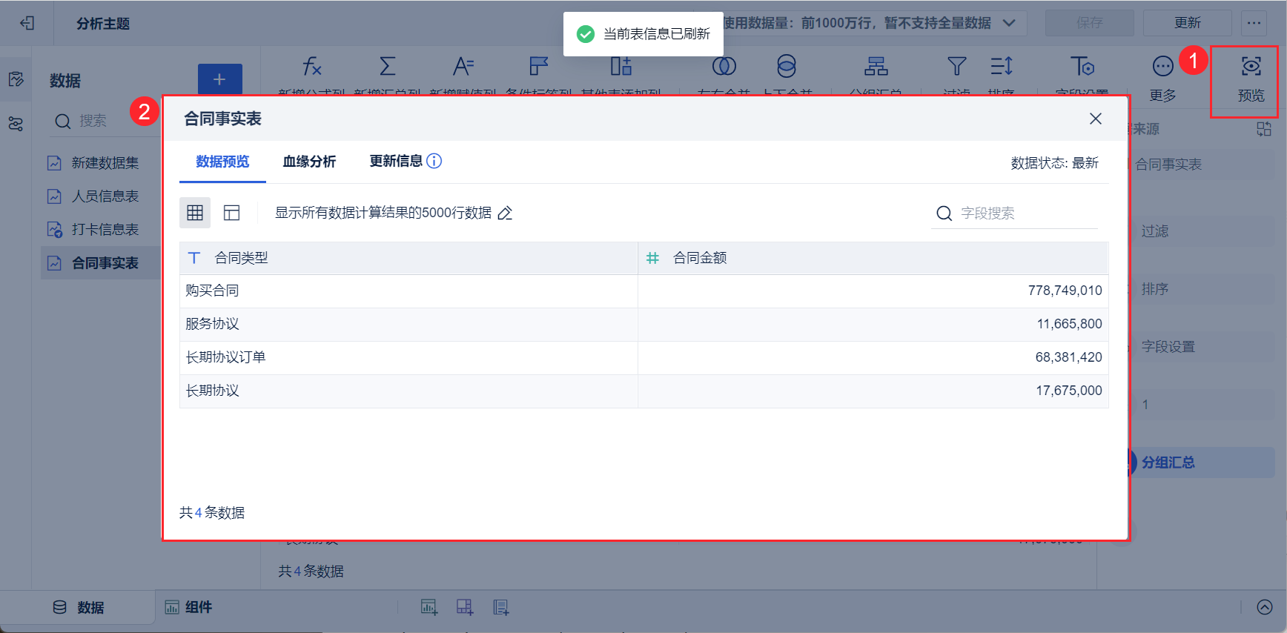Click the add-chart component icon in bottom bar
This screenshot has width=1287, height=633.
(429, 608)
